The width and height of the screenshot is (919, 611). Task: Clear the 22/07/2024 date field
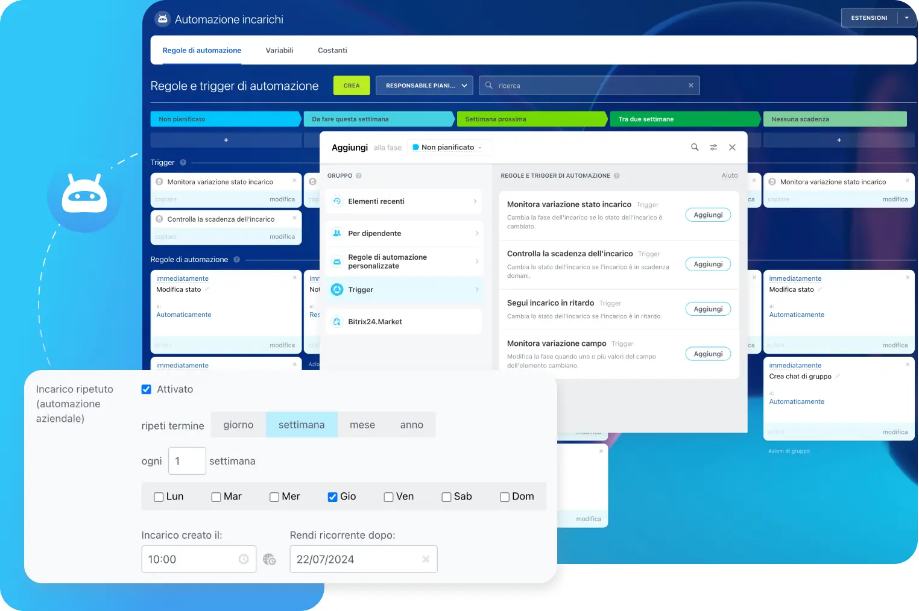426,559
